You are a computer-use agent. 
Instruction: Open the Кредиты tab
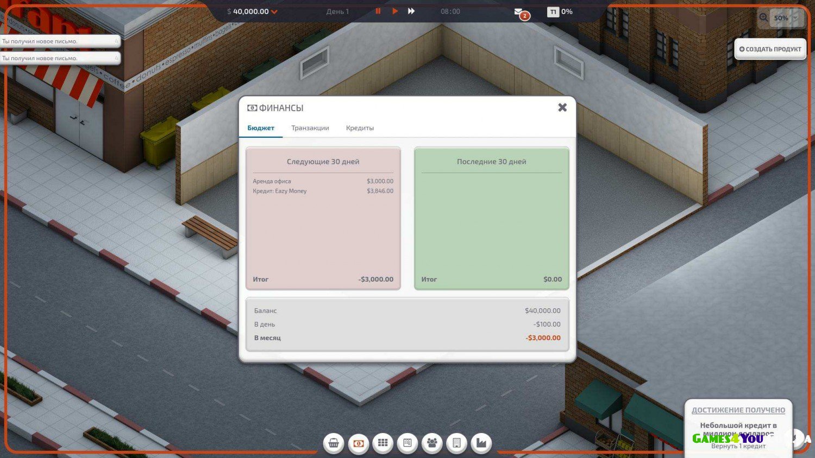pyautogui.click(x=360, y=128)
